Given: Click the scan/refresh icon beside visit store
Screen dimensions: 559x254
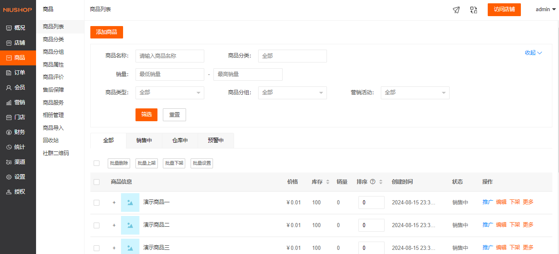Looking at the screenshot, I should click(x=474, y=10).
